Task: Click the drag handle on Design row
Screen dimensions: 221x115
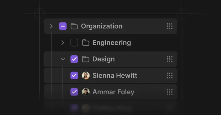Action: click(169, 59)
